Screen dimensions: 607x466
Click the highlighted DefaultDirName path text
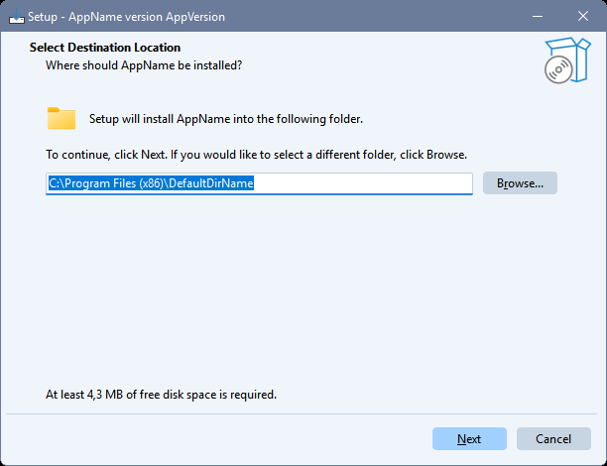(x=152, y=183)
